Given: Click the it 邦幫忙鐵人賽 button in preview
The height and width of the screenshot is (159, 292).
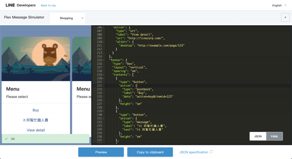Looking at the screenshot, I should coord(36,120).
